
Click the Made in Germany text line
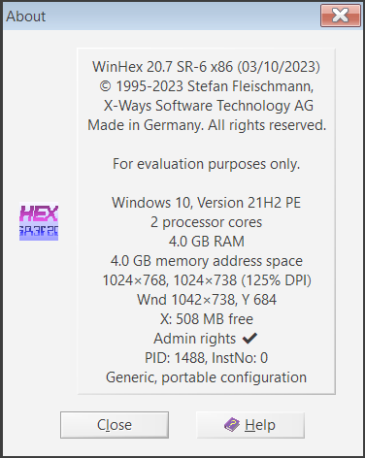207,125
